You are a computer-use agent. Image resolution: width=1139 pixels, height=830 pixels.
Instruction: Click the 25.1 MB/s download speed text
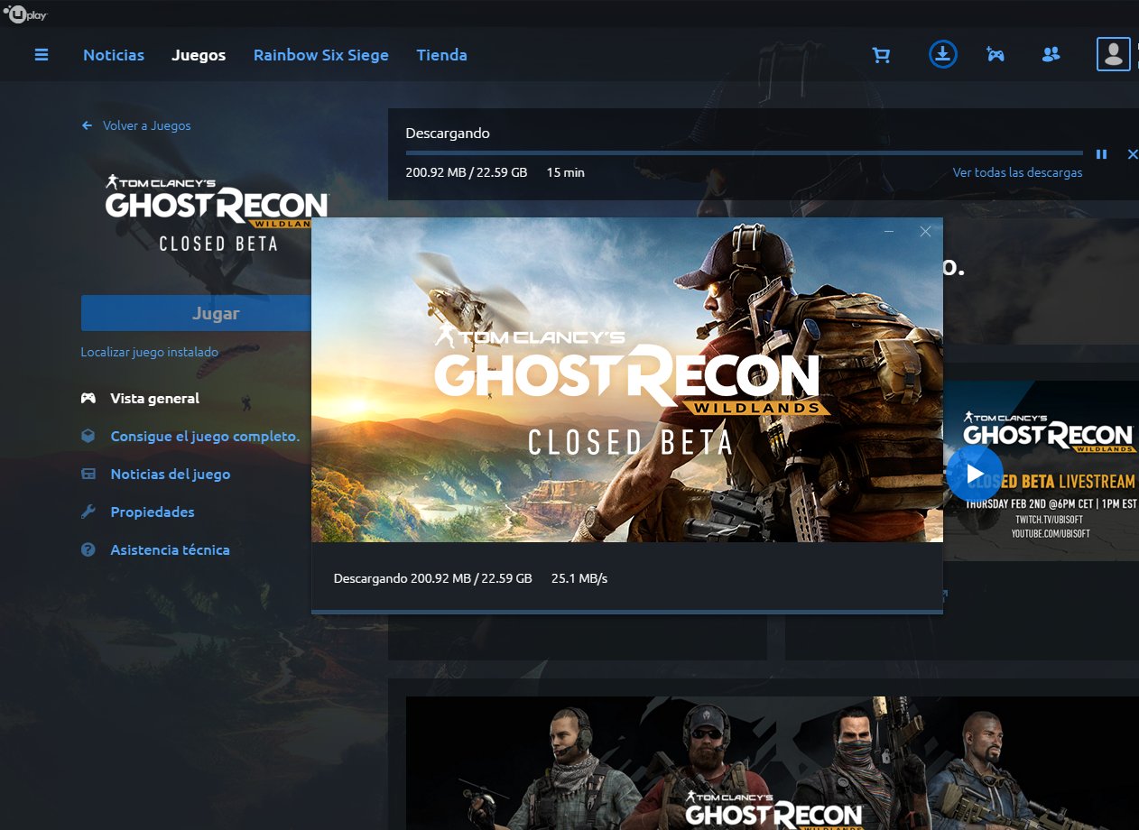[579, 578]
